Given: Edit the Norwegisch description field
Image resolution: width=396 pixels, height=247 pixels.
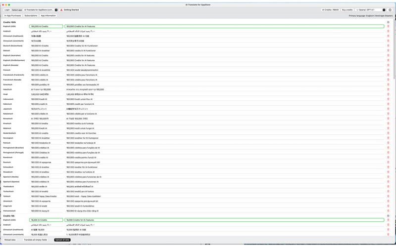Looking at the screenshot, I should coord(224,138).
